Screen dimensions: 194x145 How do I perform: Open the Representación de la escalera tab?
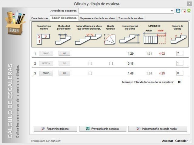click(98, 18)
